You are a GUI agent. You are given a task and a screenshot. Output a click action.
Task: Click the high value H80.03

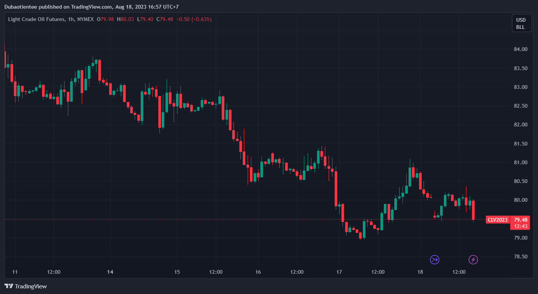[125, 19]
